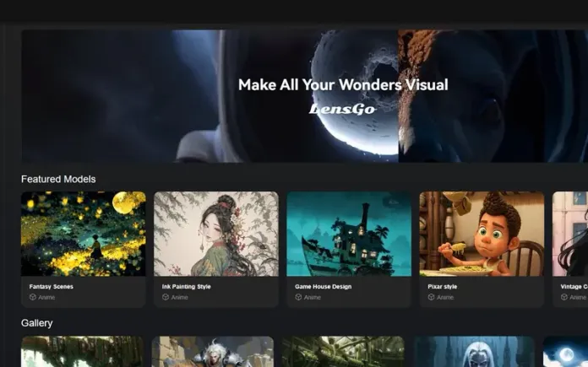The image size is (588, 367).
Task: Click the cube icon under Game House Design
Action: (298, 297)
